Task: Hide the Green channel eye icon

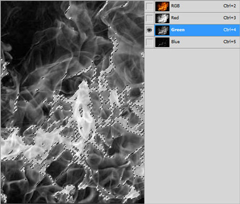Action: (149, 30)
